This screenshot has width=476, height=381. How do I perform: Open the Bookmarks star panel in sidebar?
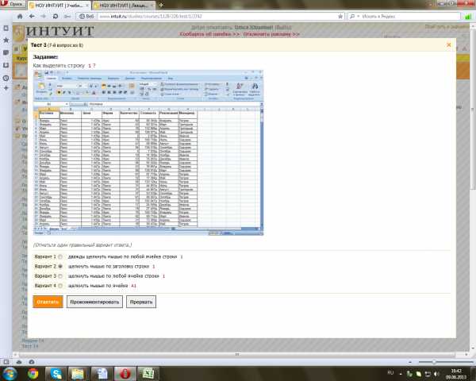pyautogui.click(x=6, y=40)
